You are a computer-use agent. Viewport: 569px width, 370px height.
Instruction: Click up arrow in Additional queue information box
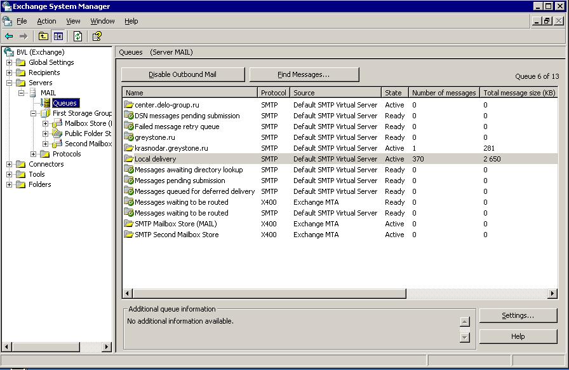point(465,322)
